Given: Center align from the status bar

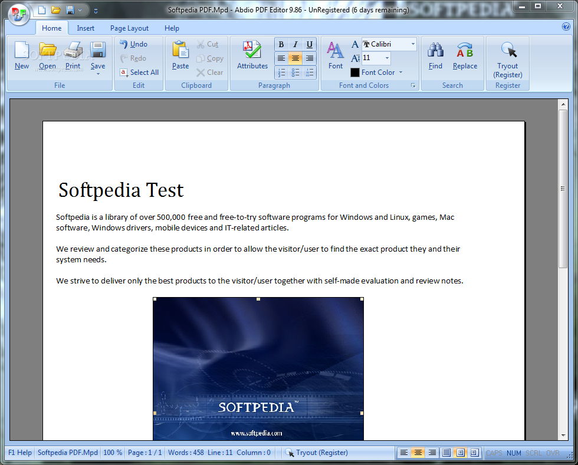Looking at the screenshot, I should [x=418, y=453].
